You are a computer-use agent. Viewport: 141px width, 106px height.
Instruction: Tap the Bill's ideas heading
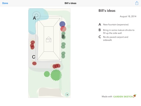click(x=107, y=11)
